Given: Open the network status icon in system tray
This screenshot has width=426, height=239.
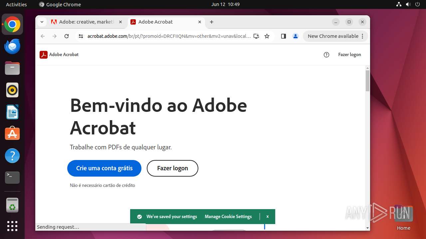Looking at the screenshot, I should point(399,4).
